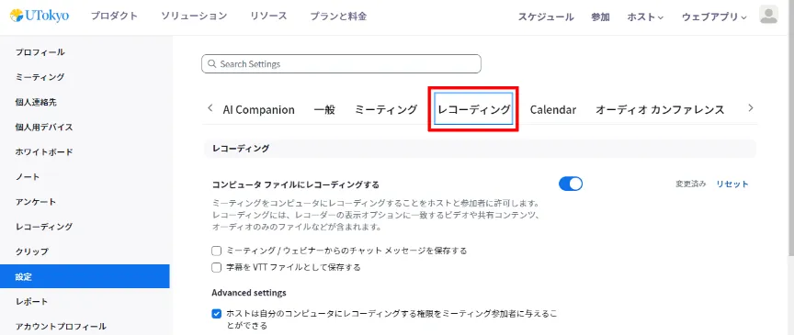Image resolution: width=794 pixels, height=335 pixels.
Task: Toggle off computer file recording switch
Action: coord(571,184)
